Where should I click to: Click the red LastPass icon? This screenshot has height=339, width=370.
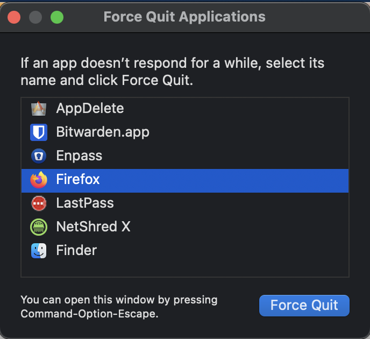(39, 203)
